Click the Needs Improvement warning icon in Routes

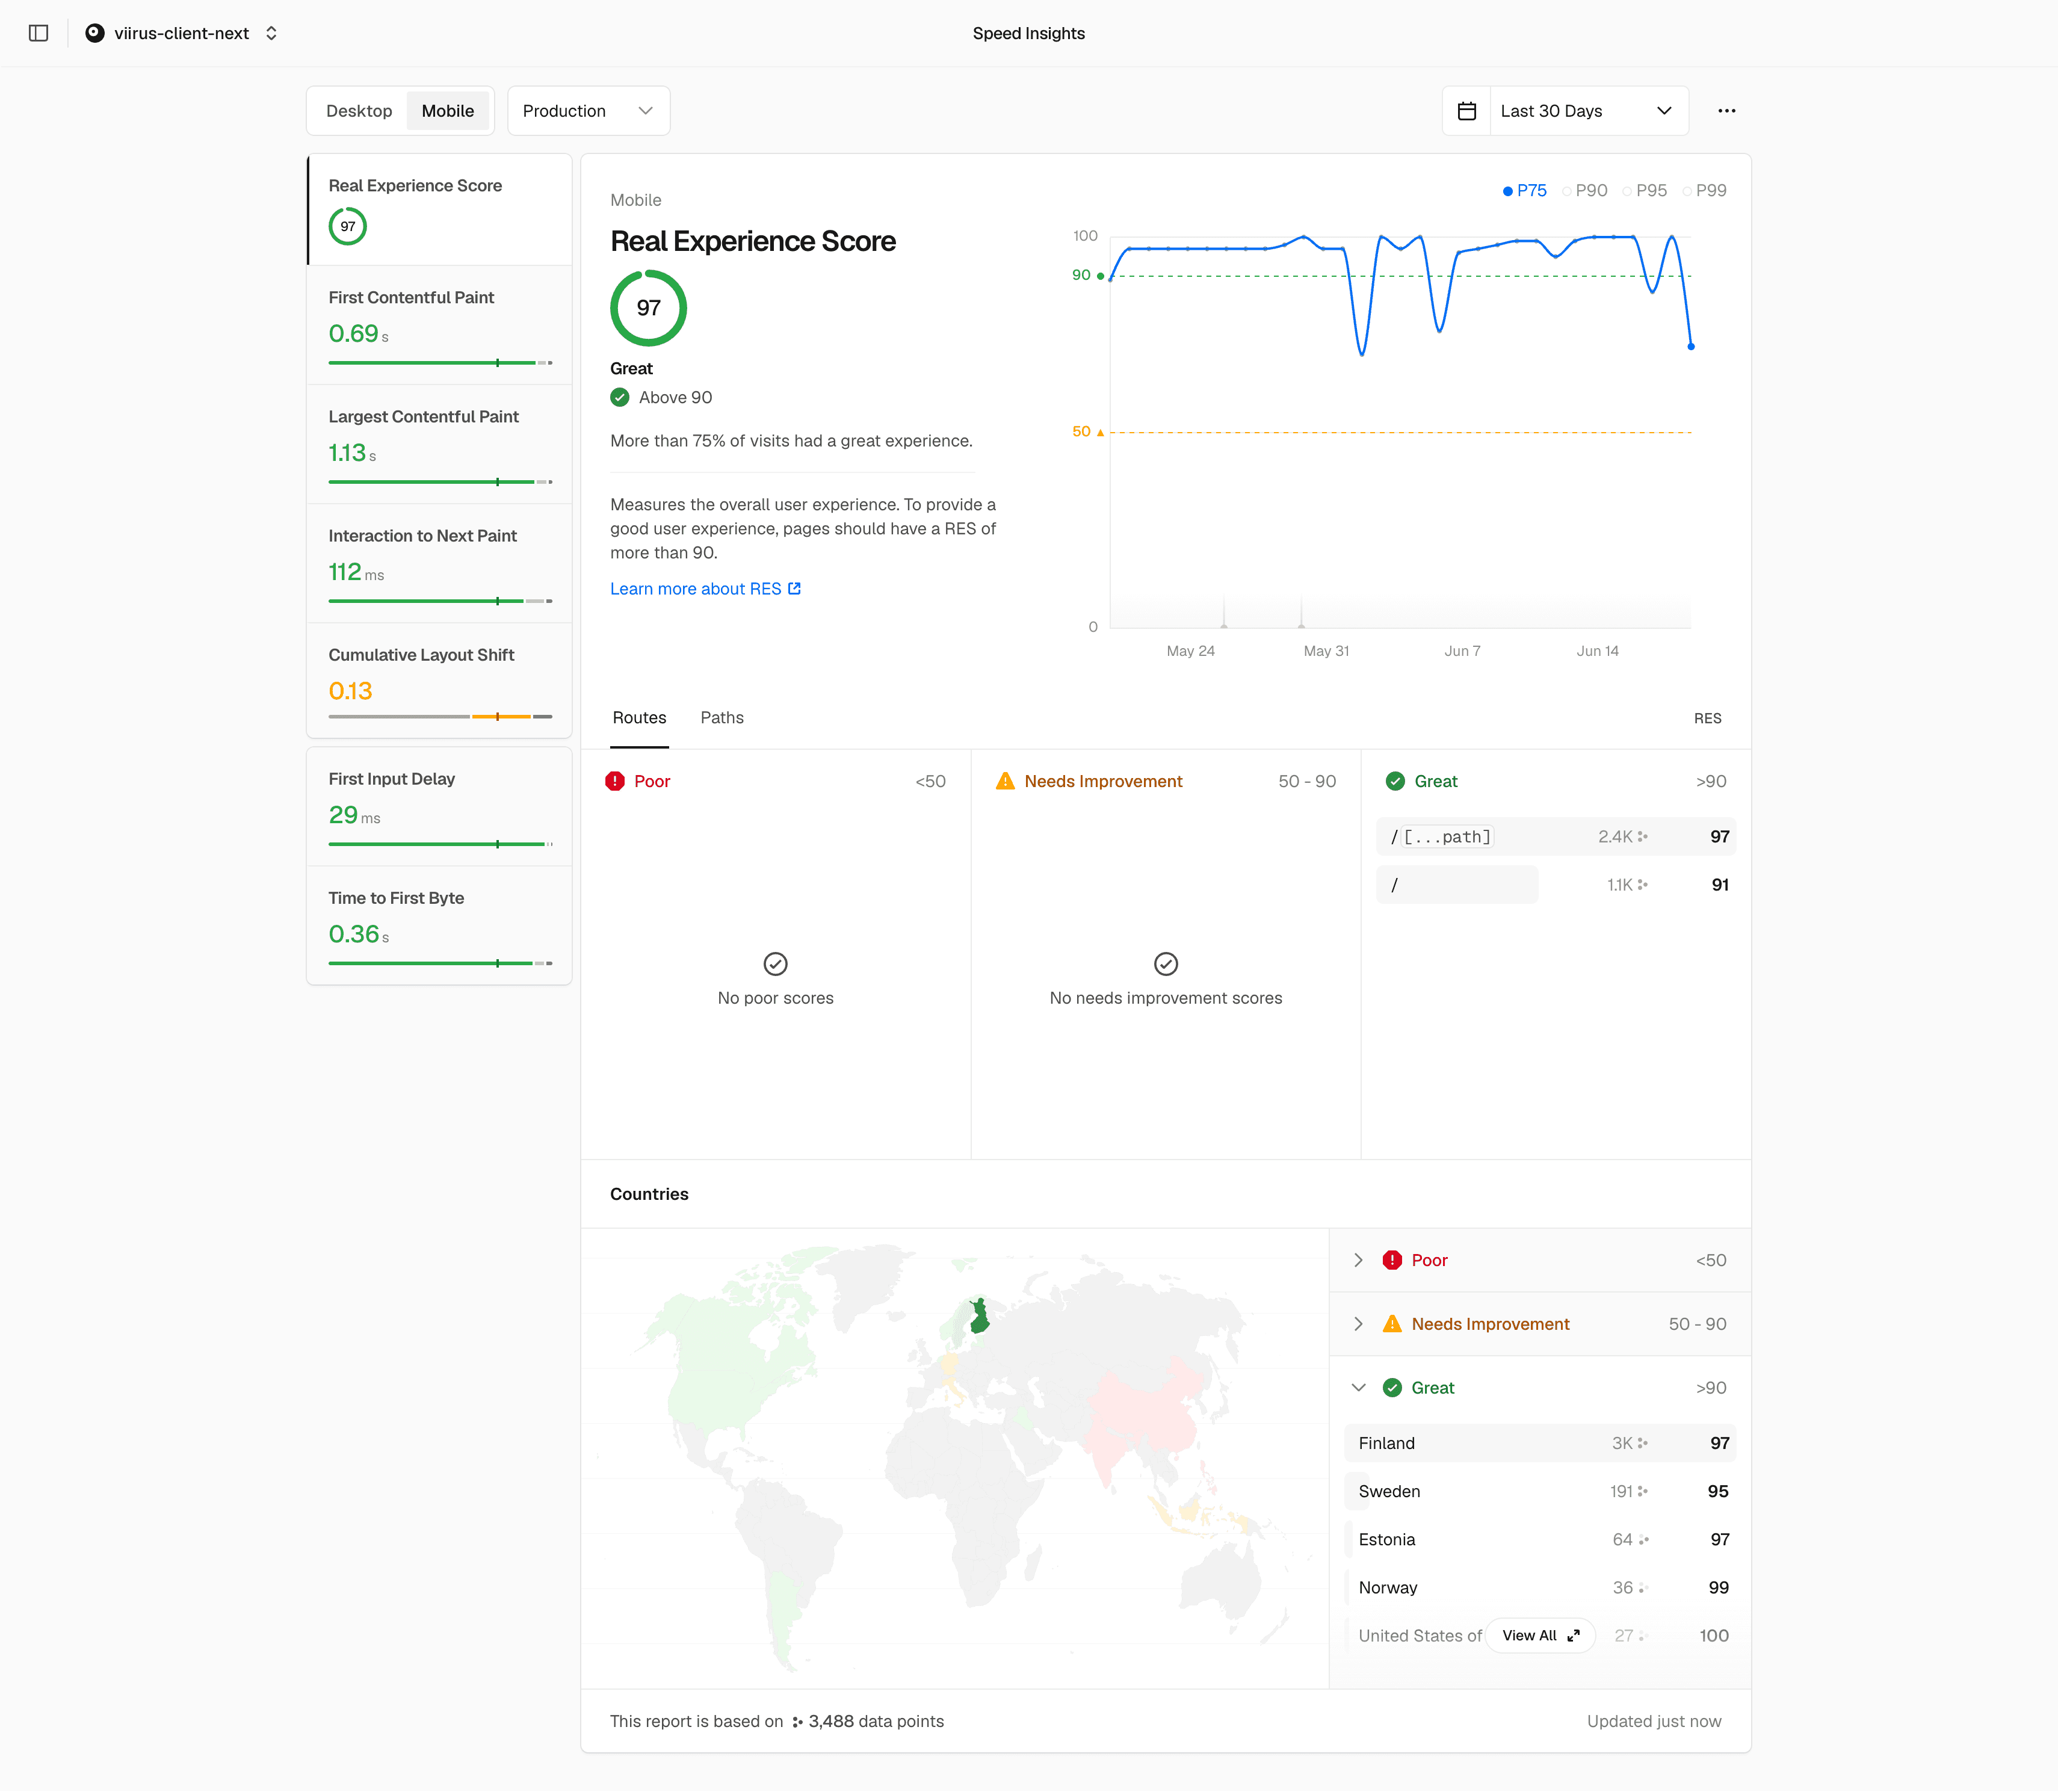point(1005,782)
